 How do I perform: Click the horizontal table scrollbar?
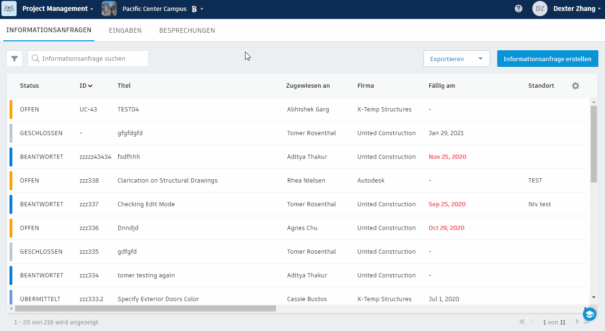(x=145, y=309)
